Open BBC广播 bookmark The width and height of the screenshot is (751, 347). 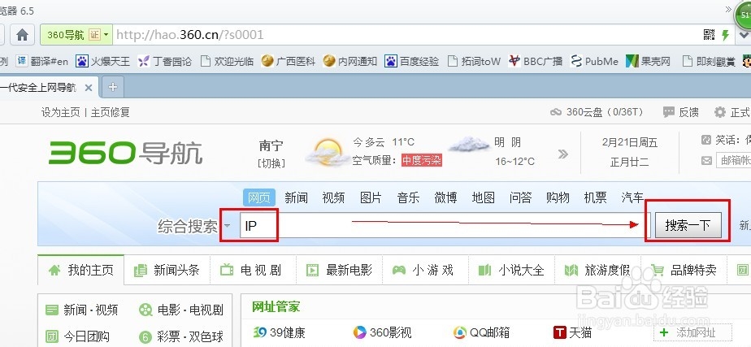pyautogui.click(x=536, y=61)
